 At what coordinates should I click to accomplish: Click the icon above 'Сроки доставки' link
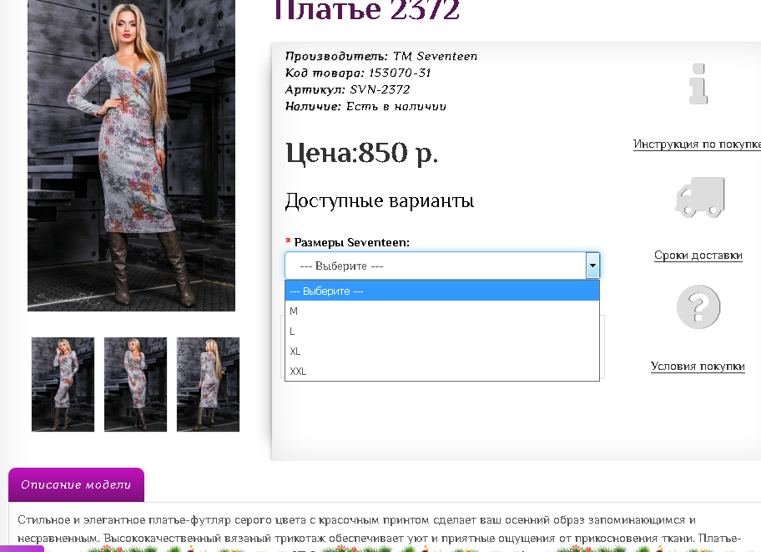tap(698, 196)
